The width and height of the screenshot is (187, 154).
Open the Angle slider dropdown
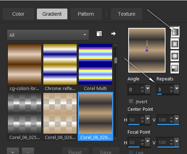(x=148, y=89)
